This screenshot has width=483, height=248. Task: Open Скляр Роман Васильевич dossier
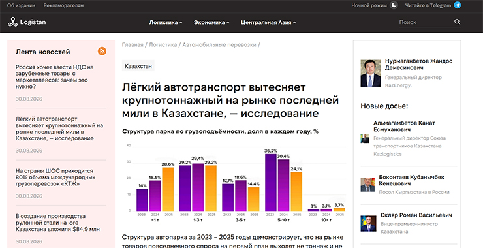416,215
